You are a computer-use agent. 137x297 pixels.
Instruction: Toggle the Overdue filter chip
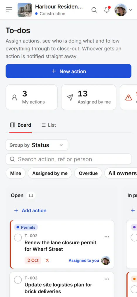click(x=88, y=173)
